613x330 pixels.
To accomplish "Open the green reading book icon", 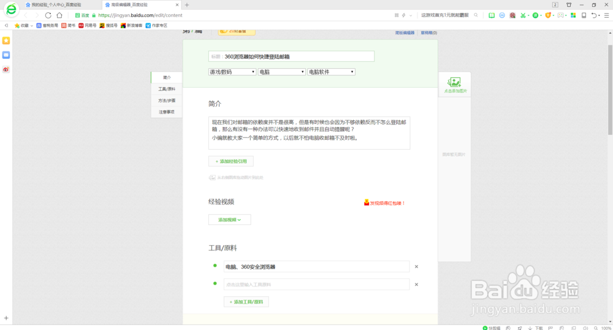I will [492, 15].
